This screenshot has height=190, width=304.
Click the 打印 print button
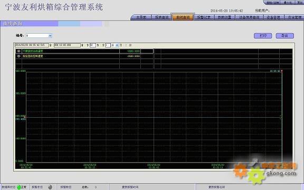point(263,36)
